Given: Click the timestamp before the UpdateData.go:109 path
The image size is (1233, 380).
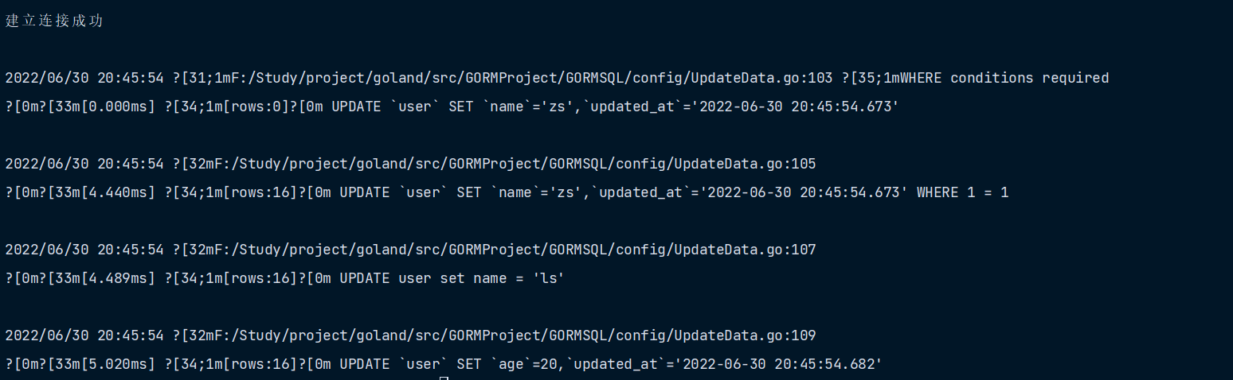Looking at the screenshot, I should click(x=84, y=335).
